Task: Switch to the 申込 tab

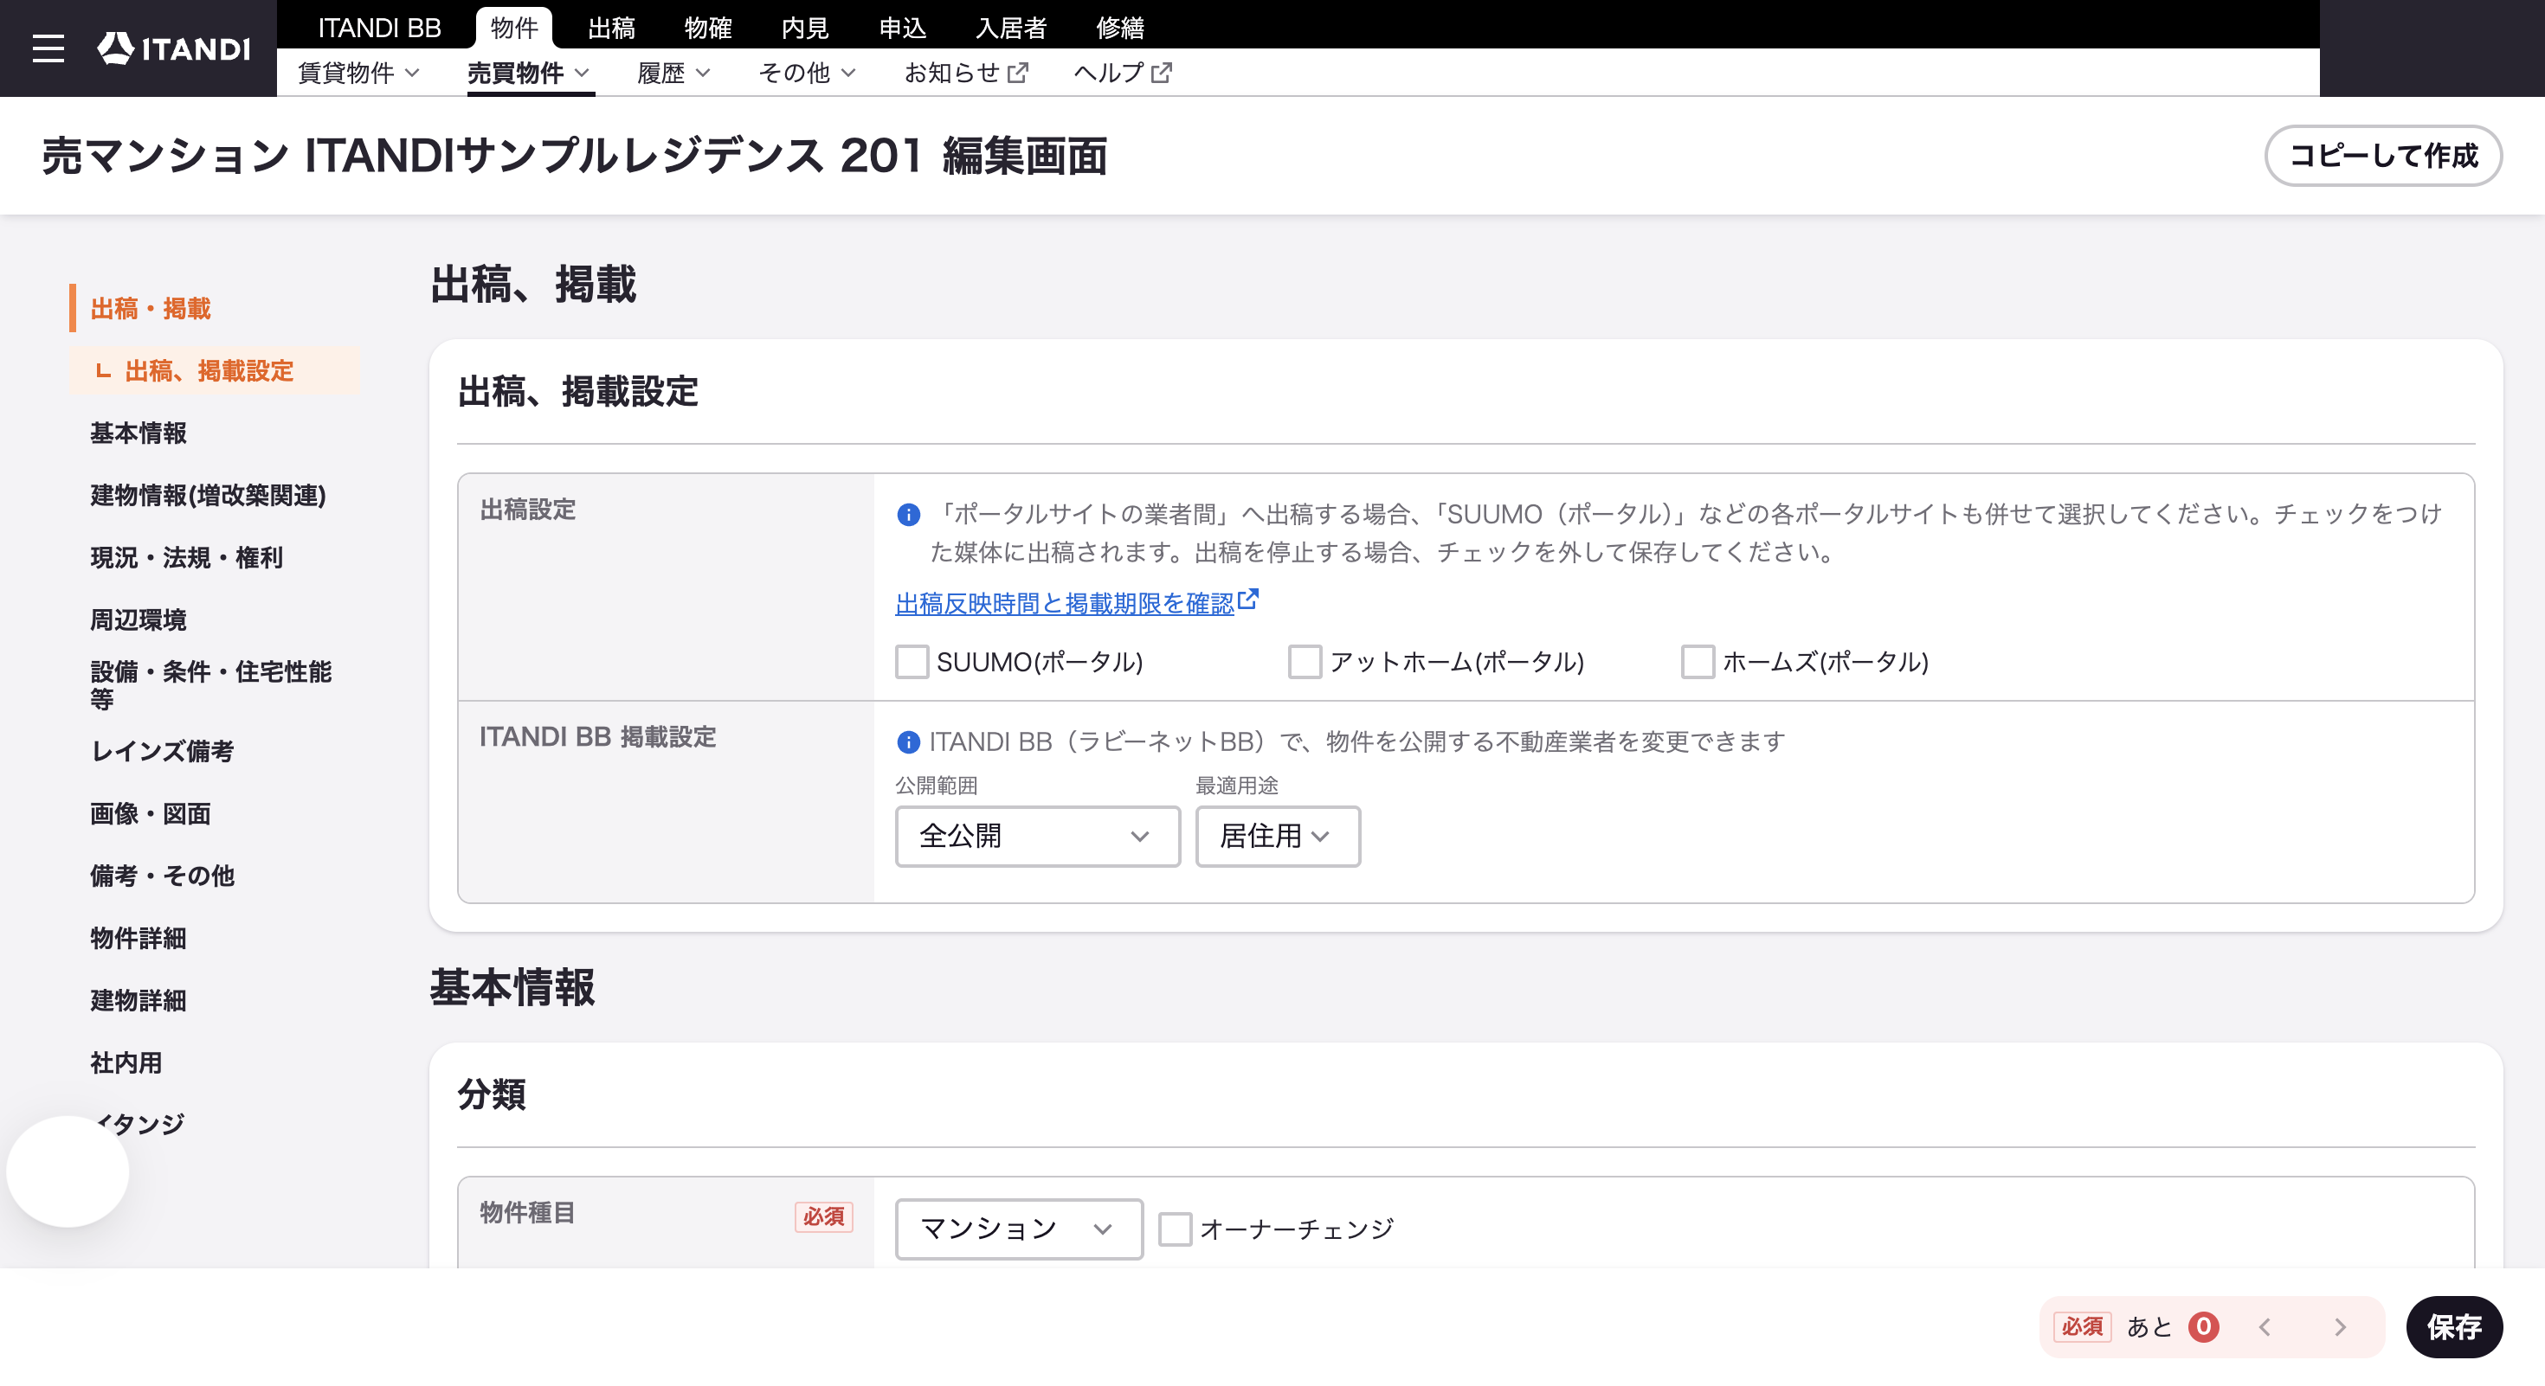Action: (903, 28)
